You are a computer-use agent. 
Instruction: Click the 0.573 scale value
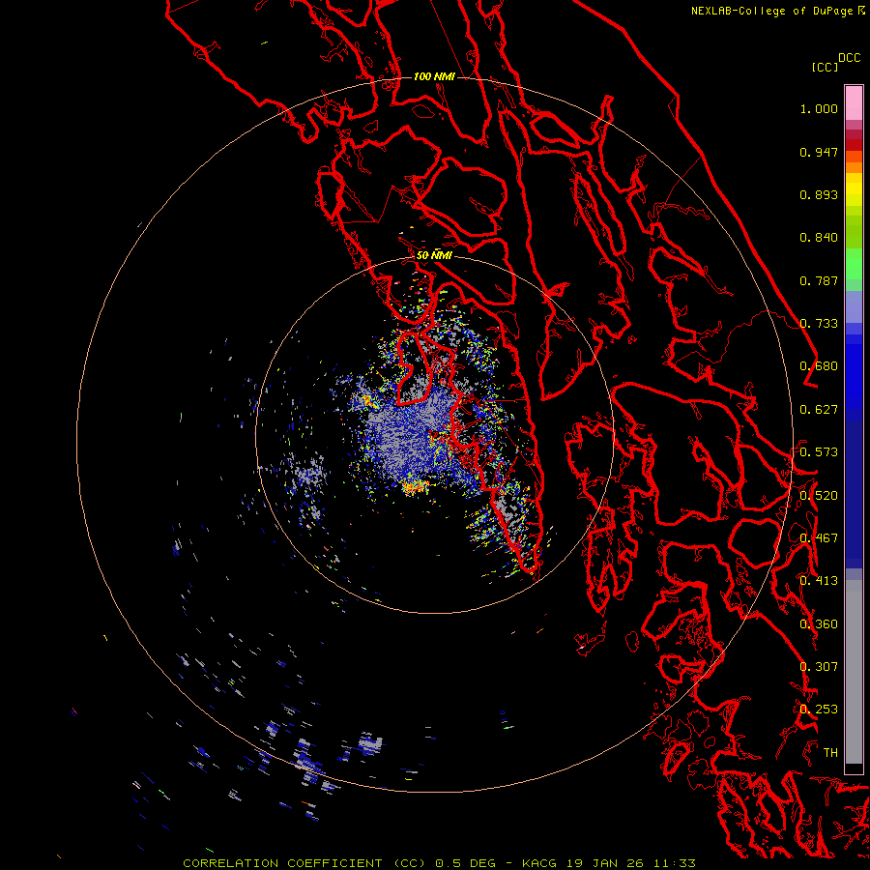tap(819, 452)
